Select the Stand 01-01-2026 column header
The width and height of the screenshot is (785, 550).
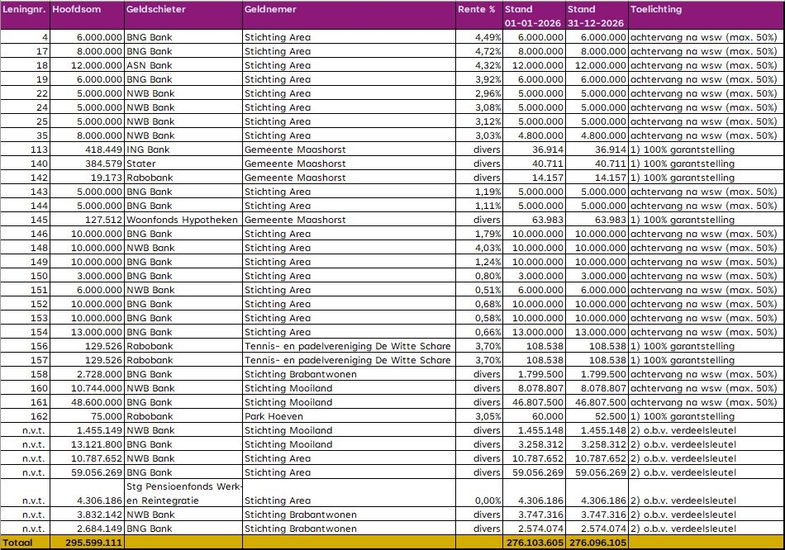point(535,16)
